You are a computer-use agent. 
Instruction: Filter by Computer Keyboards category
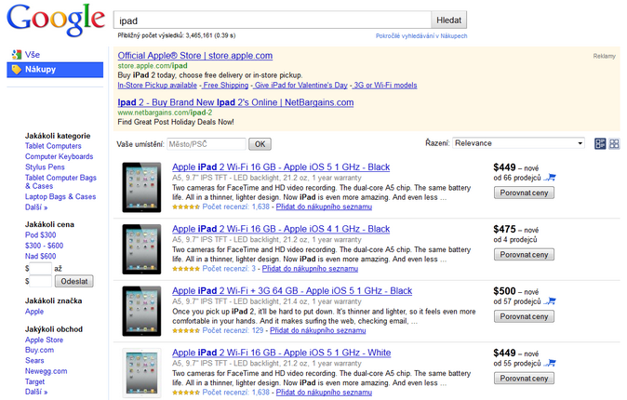pos(60,156)
